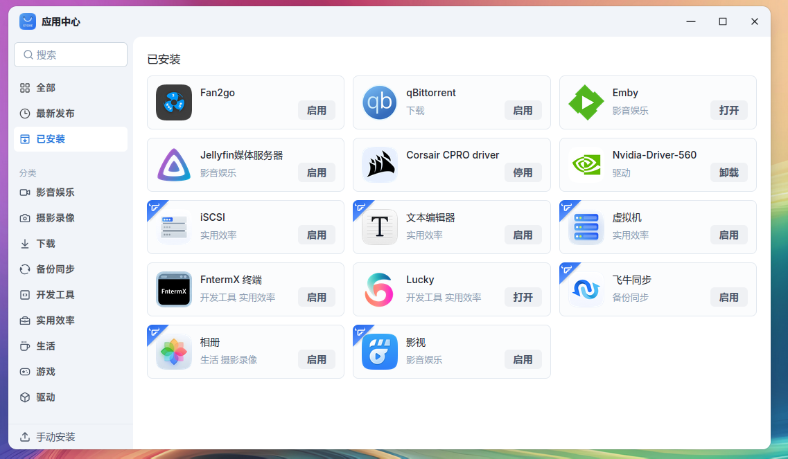Enable iSCSI with its 启用 button
Viewport: 788px width, 459px height.
pos(317,235)
